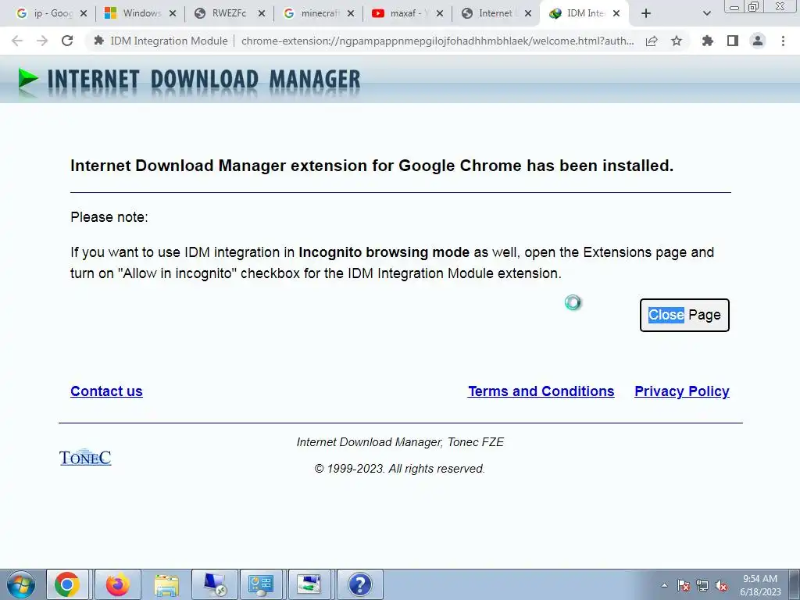Click the 'Internet Download Manager, Tonec FZE' text

pyautogui.click(x=400, y=442)
